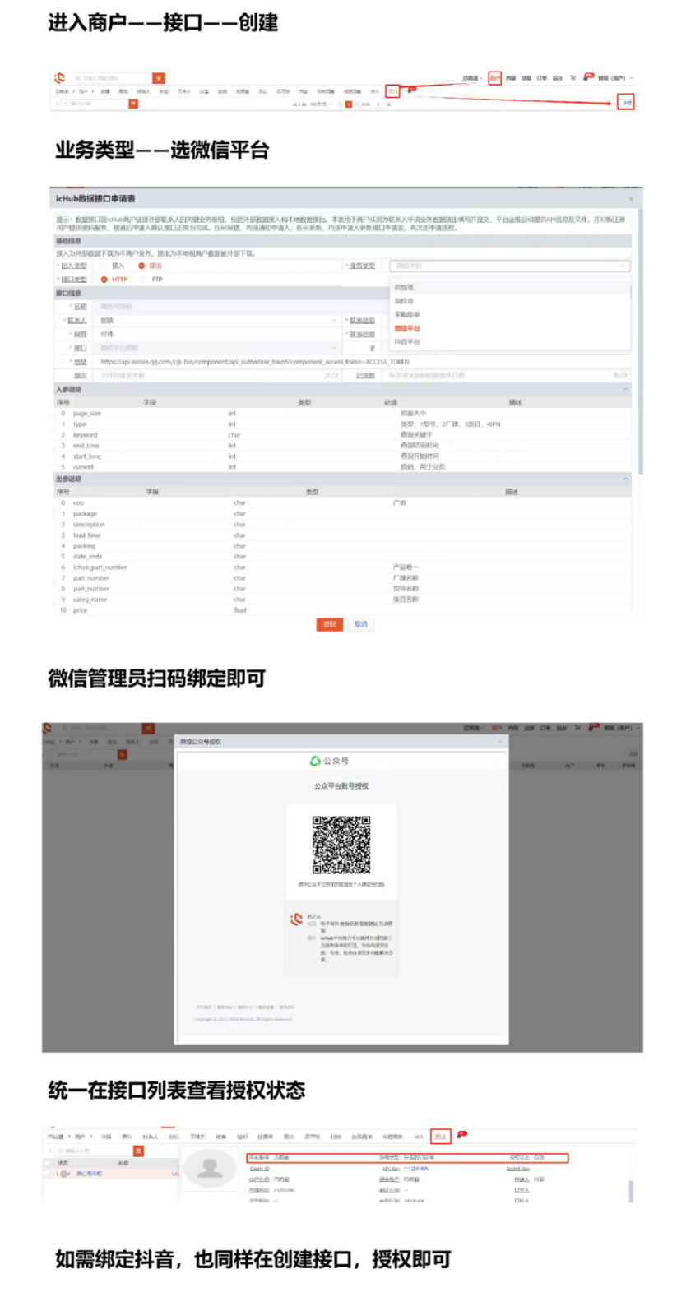The image size is (700, 1292).
Task: Choose 供应链 from business type list
Action: tap(510, 288)
